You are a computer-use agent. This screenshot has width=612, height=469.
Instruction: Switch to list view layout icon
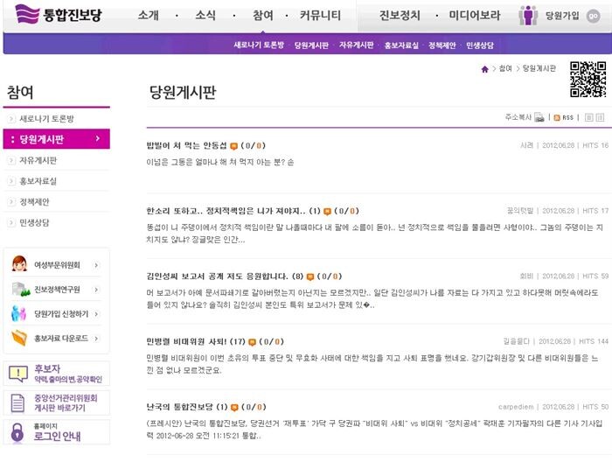tap(588, 117)
